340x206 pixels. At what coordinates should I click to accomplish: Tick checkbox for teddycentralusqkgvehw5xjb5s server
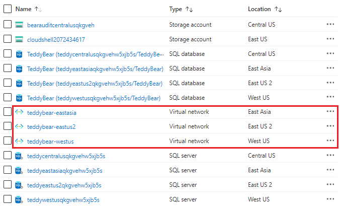coord(8,155)
